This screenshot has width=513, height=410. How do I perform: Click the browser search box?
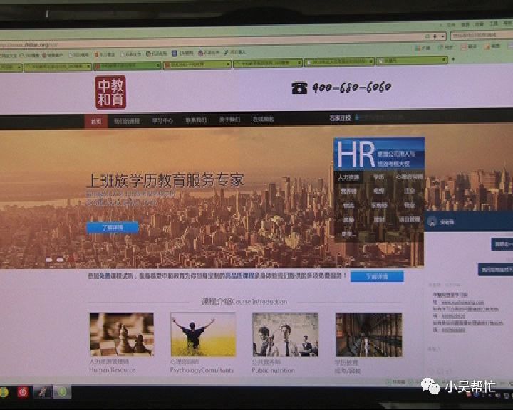click(480, 35)
